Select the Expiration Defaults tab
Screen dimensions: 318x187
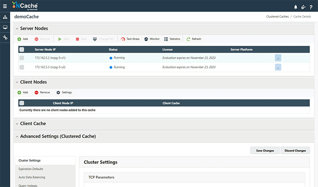click(45, 169)
